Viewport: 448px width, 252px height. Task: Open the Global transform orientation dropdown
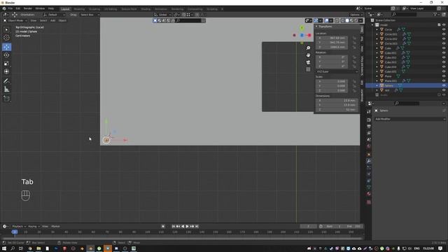tap(162, 15)
